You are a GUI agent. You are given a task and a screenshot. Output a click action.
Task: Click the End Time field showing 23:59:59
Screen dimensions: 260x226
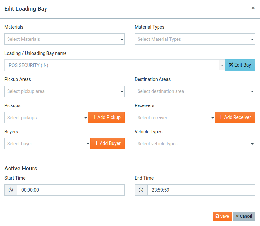(x=201, y=190)
